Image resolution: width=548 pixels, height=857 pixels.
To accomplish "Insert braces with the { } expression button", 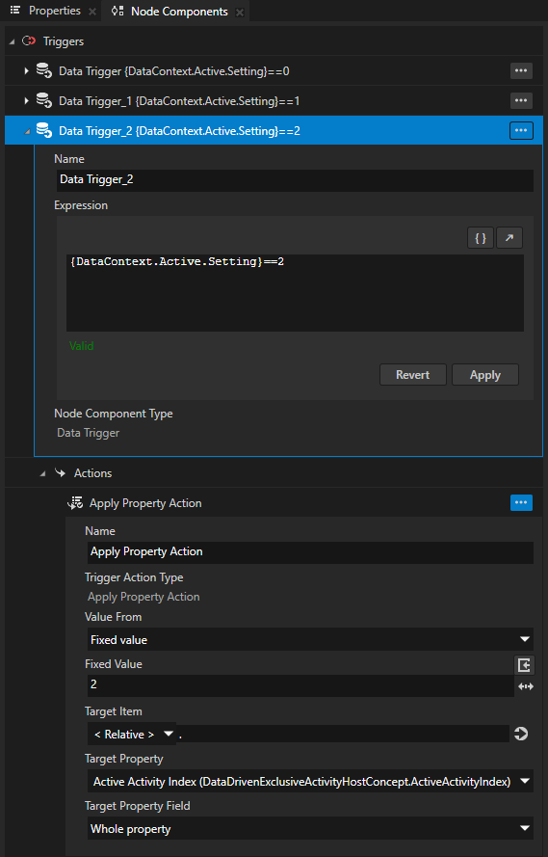I will click(x=481, y=238).
